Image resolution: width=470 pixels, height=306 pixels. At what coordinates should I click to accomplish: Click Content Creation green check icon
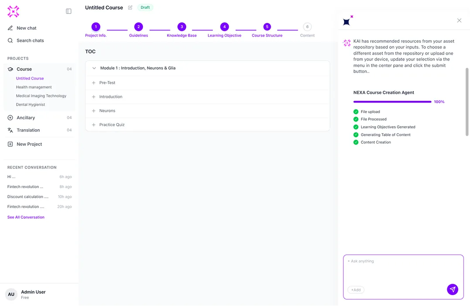click(x=356, y=142)
